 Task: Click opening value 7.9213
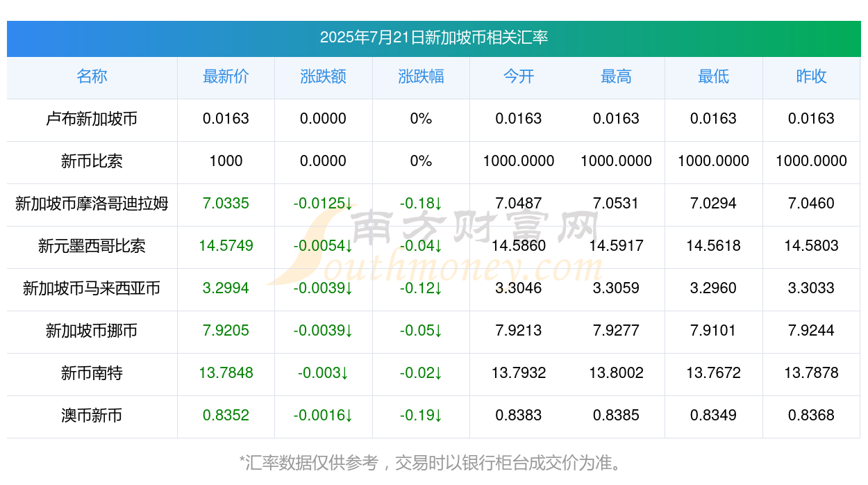tap(519, 331)
